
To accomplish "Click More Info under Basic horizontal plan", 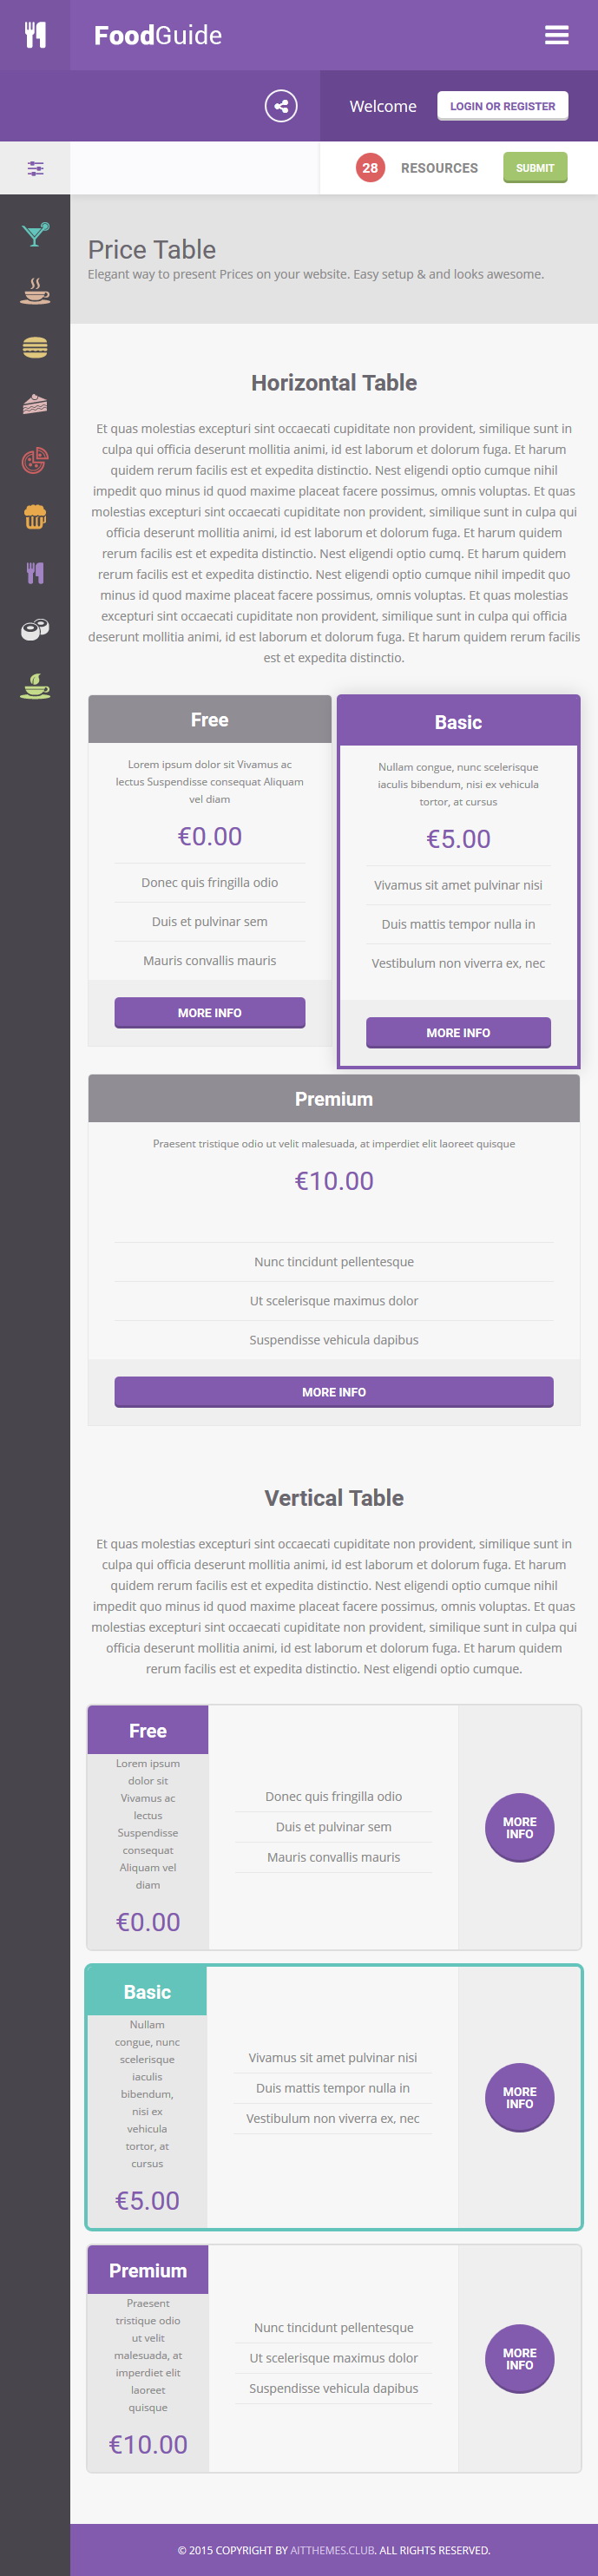I will point(458,1033).
